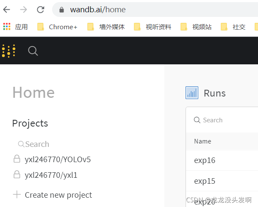Screen dimensions: 258x207
Task: Open project yxl246770/YOLOv5
Action: tap(58, 160)
